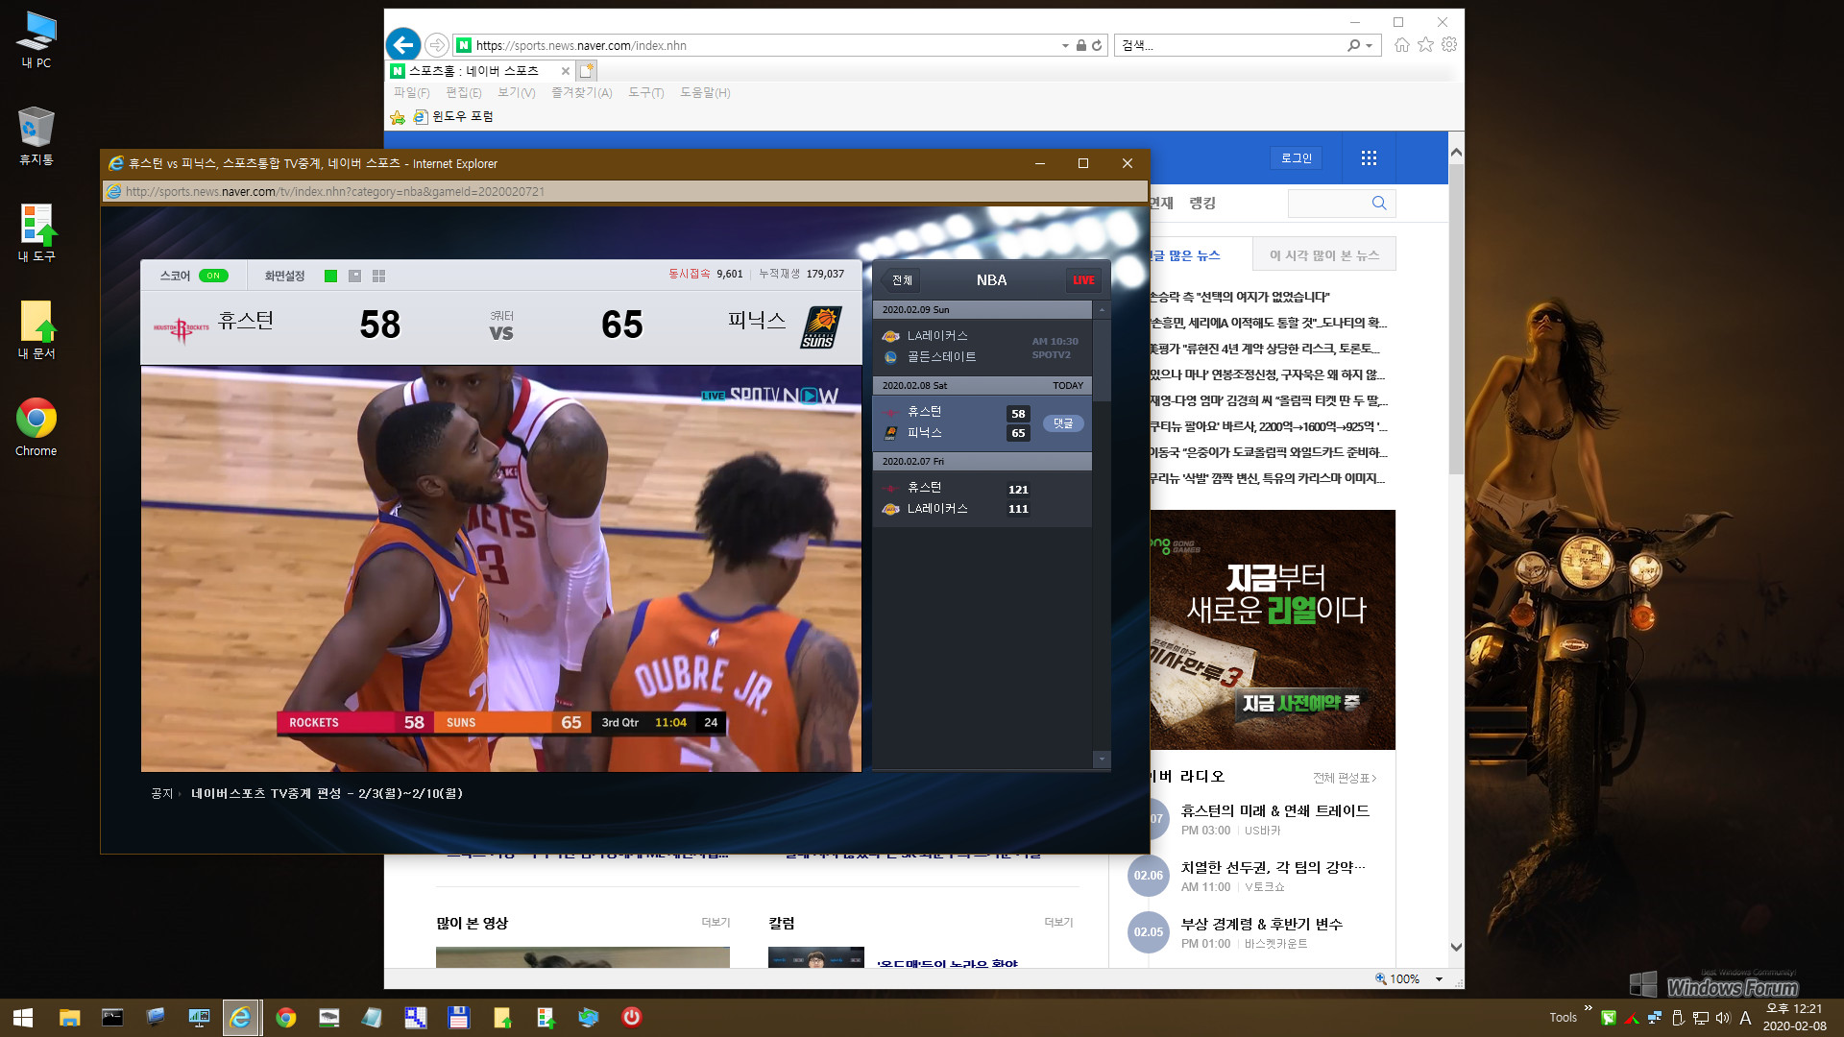
Task: Open File Explorer from the taskbar
Action: point(69,1017)
